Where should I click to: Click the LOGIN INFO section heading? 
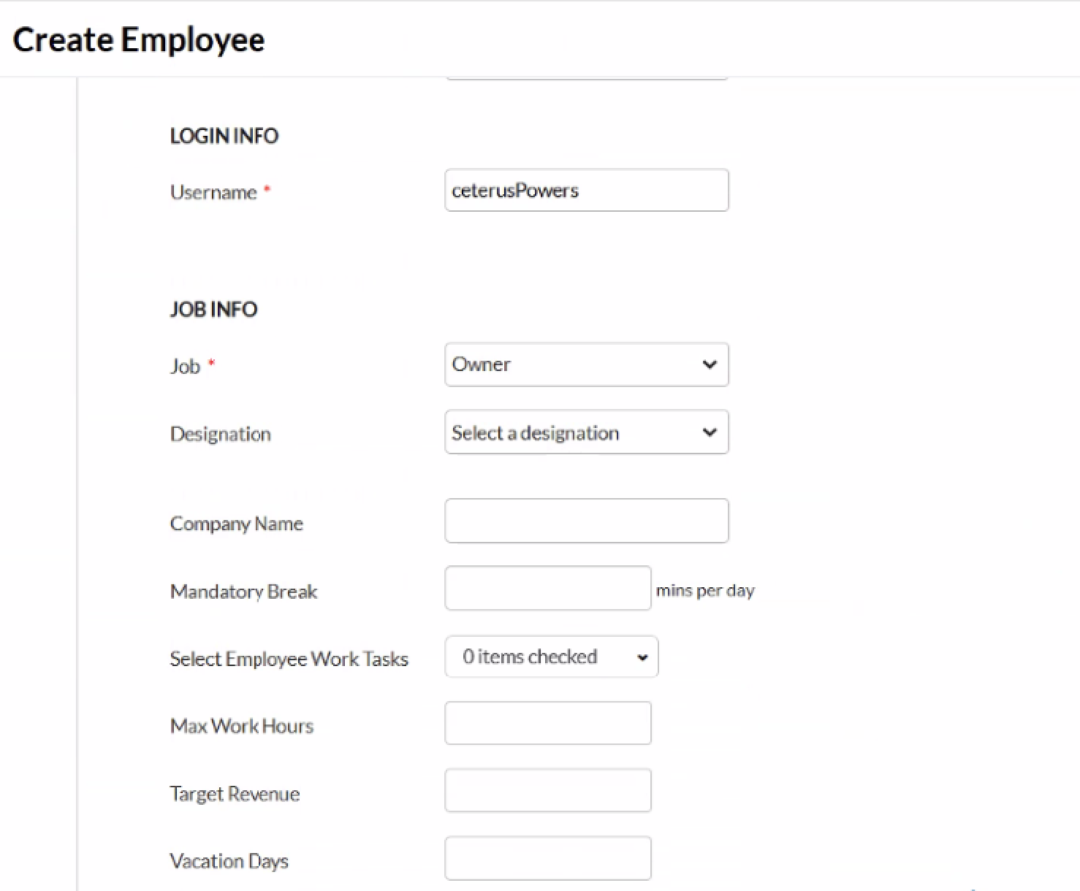click(224, 136)
